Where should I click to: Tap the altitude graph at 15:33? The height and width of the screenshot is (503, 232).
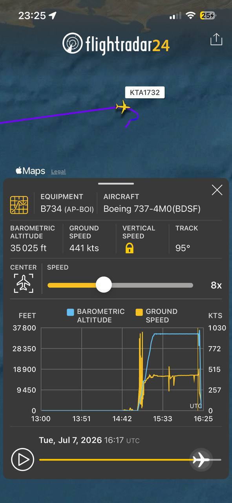[163, 334]
